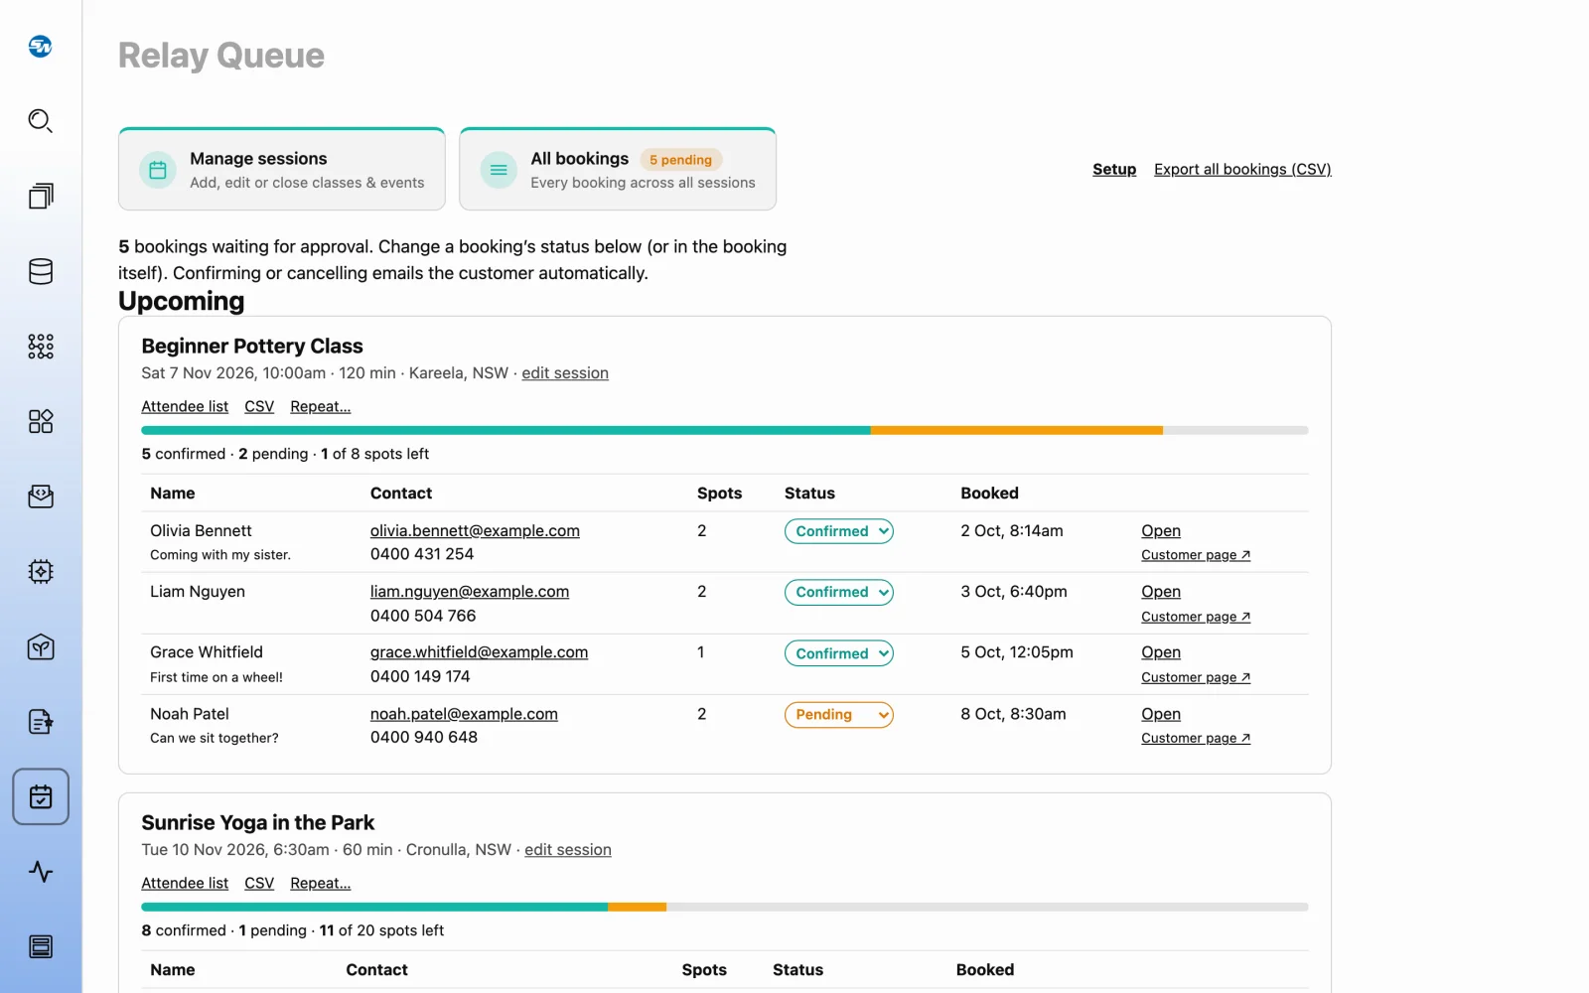Open the activity pulse icon in the sidebar

click(41, 872)
